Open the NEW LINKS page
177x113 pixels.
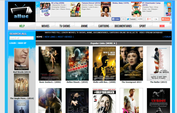(50, 37)
